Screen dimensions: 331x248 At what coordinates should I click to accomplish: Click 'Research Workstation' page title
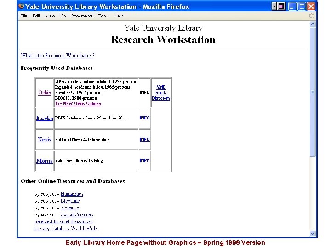pyautogui.click(x=163, y=39)
